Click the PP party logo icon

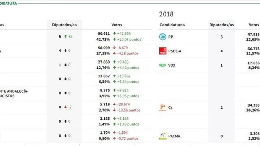(162, 37)
